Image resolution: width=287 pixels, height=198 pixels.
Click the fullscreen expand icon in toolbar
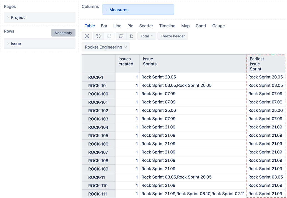click(87, 36)
